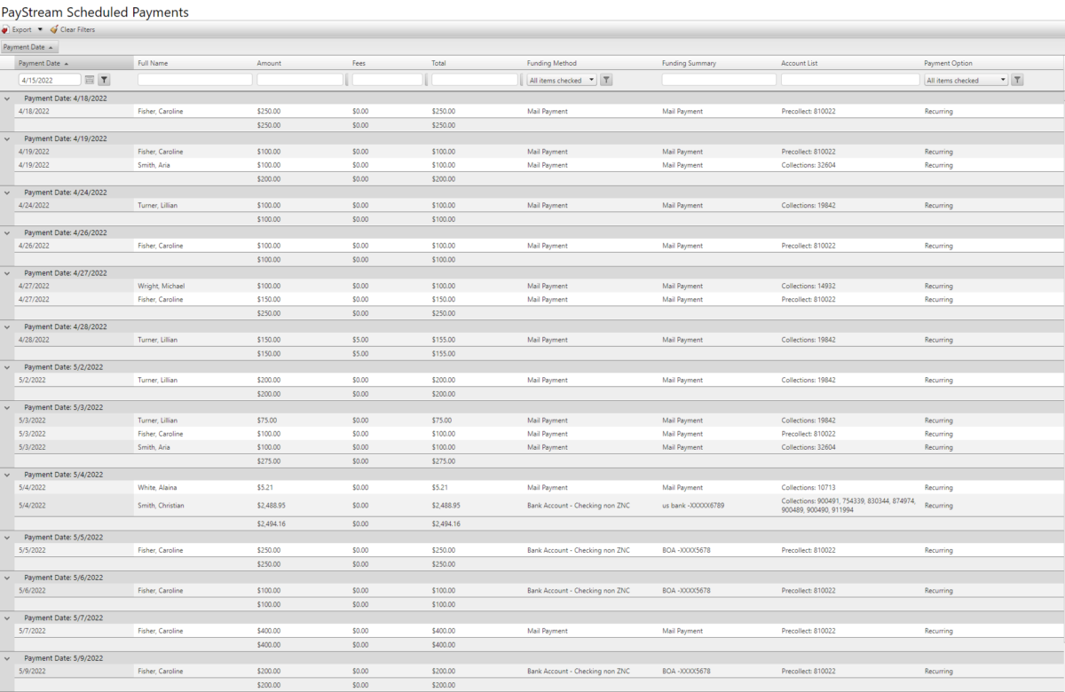Image resolution: width=1065 pixels, height=692 pixels.
Task: Collapse the Payment Date 4/28/2022 group
Action: tap(7, 326)
